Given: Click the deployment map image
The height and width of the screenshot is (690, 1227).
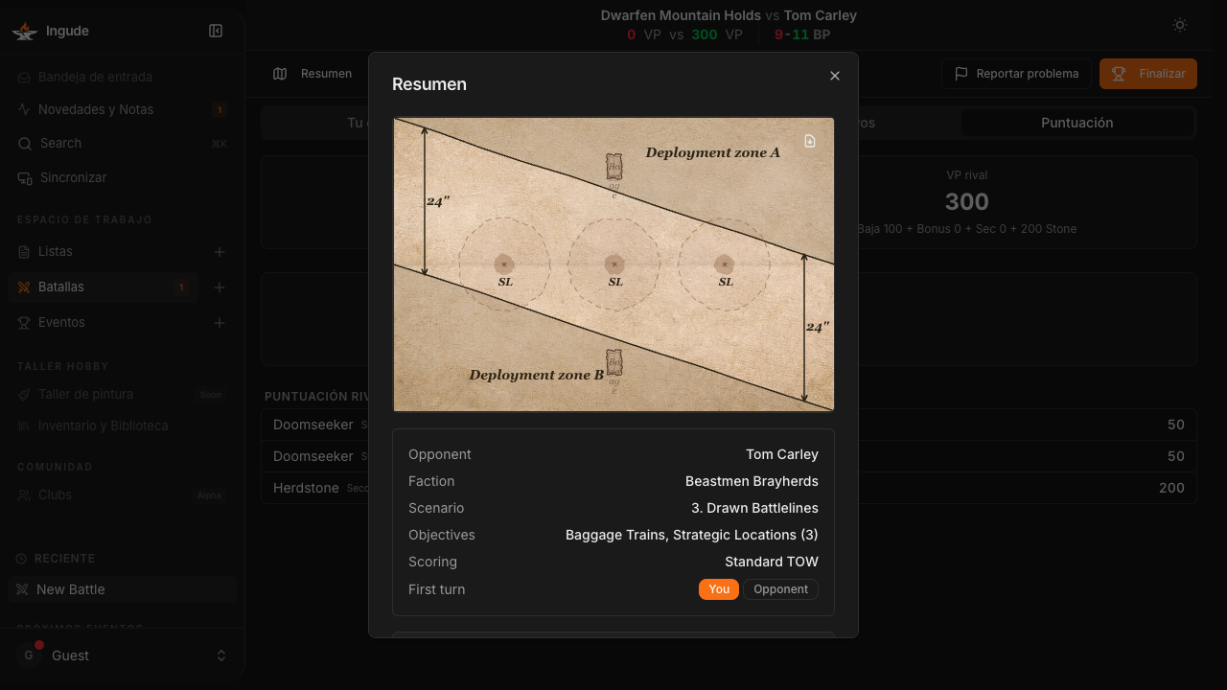Looking at the screenshot, I should [x=613, y=264].
